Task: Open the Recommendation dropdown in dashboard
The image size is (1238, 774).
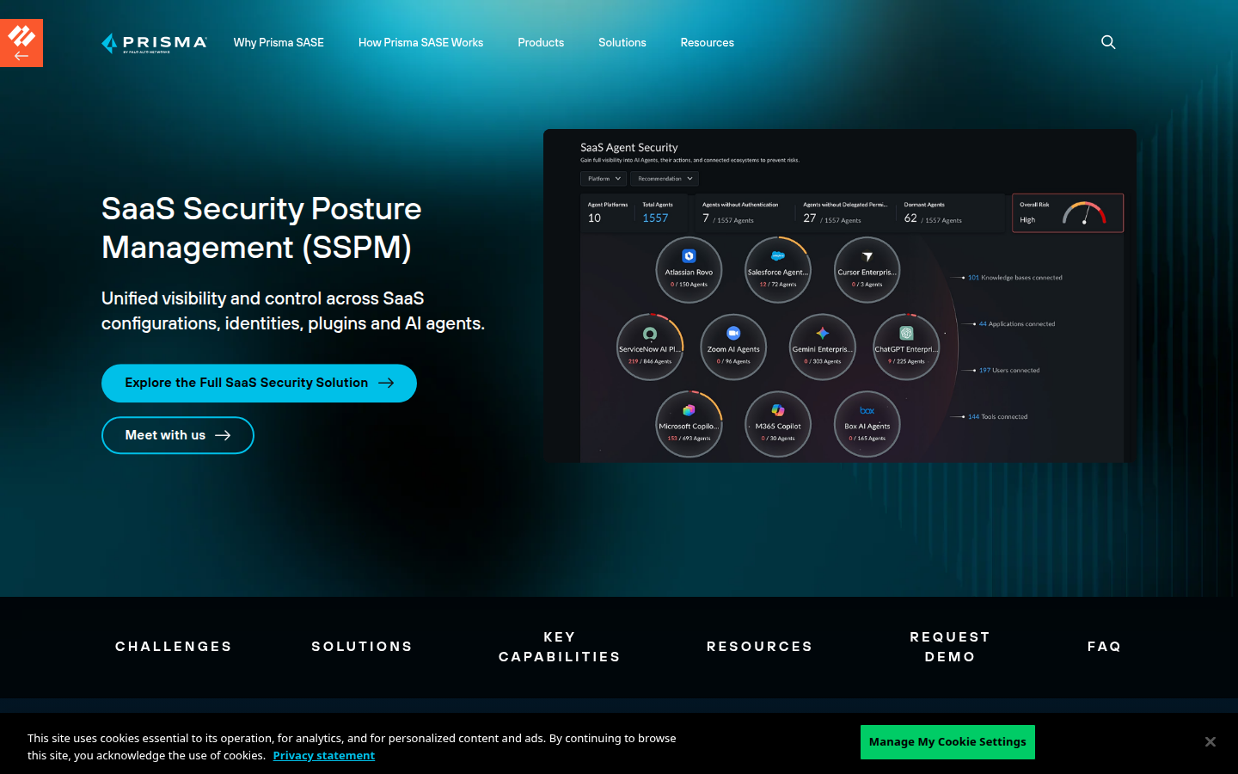Action: coord(665,179)
